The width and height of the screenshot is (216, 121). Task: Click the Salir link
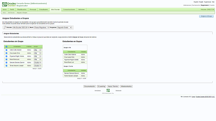(x=213, y=2)
